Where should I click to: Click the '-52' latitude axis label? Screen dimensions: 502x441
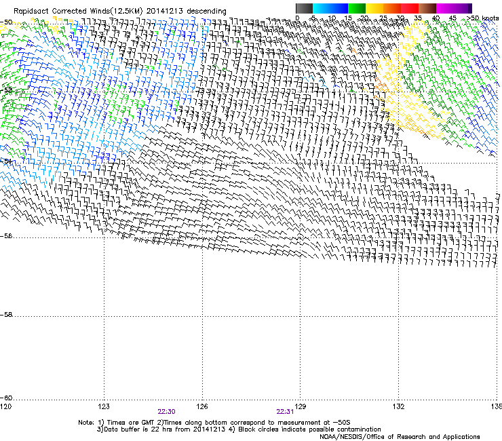pos(6,91)
